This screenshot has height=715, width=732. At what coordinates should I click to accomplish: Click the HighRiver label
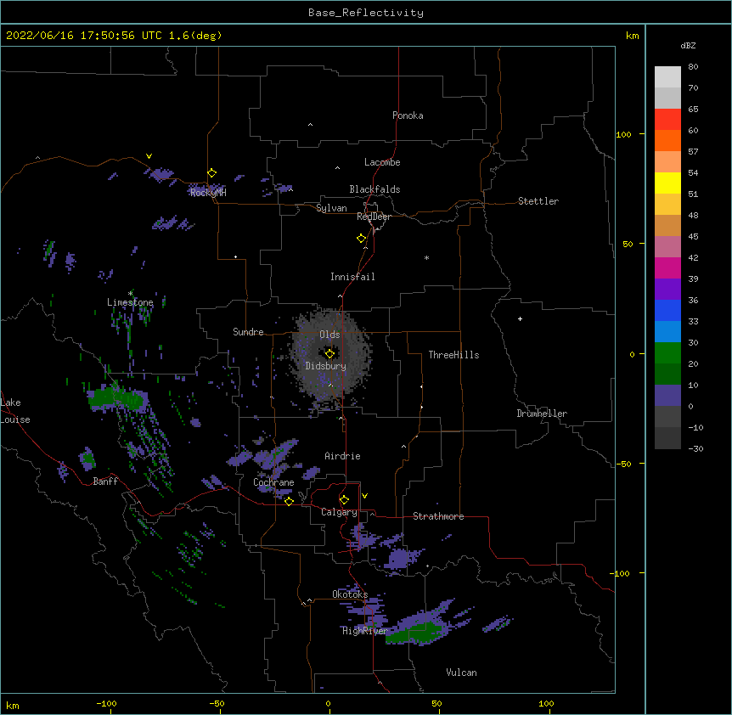tap(365, 631)
